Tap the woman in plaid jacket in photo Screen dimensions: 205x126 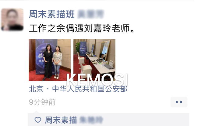[57, 62]
